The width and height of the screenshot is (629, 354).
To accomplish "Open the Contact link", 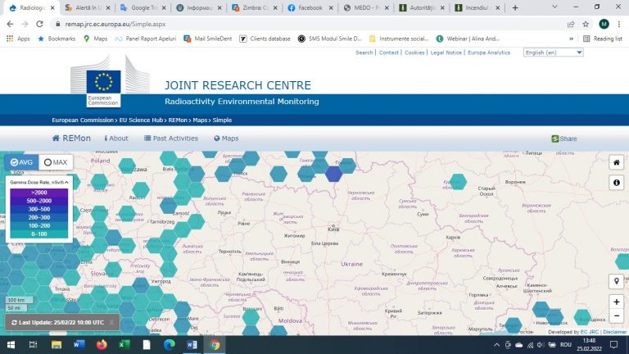I will [x=389, y=52].
